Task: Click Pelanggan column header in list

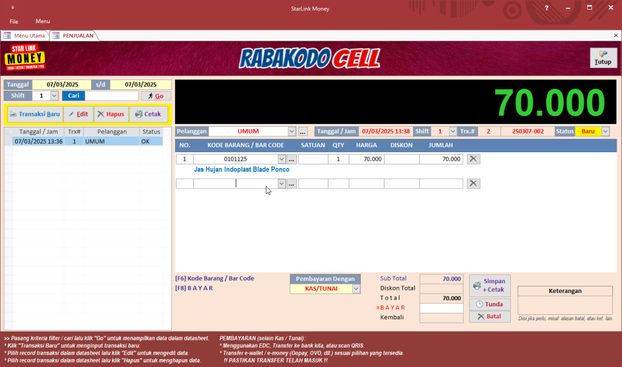Action: click(x=112, y=132)
